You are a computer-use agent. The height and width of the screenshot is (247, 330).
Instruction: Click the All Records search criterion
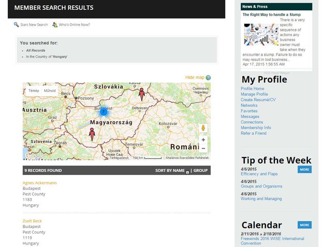[36, 50]
